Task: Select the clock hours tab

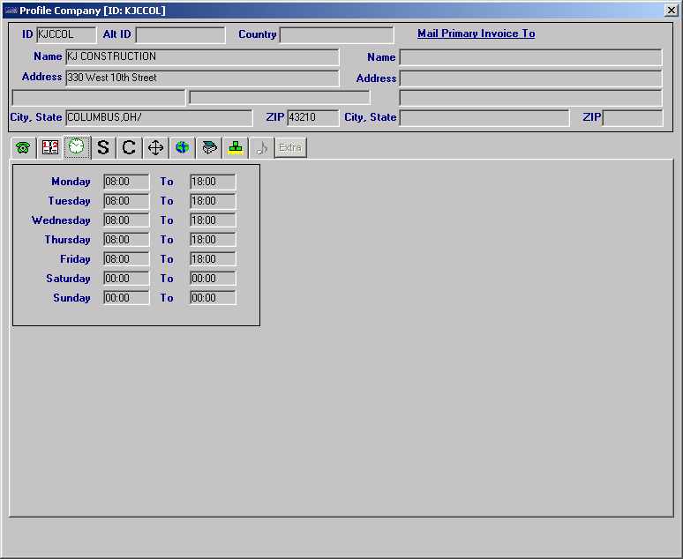Action: 77,146
